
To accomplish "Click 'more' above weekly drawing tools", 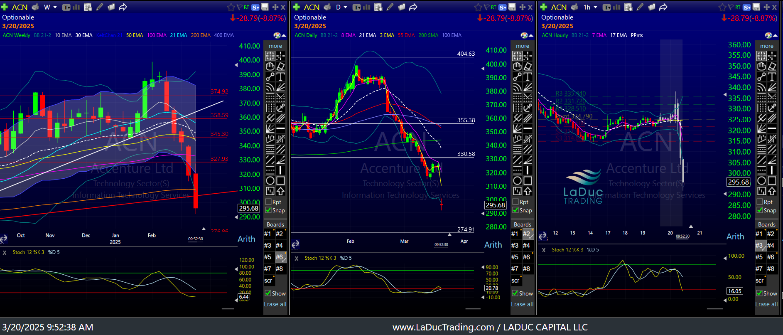I will point(275,46).
